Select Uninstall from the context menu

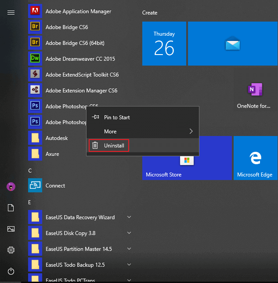[x=114, y=145]
